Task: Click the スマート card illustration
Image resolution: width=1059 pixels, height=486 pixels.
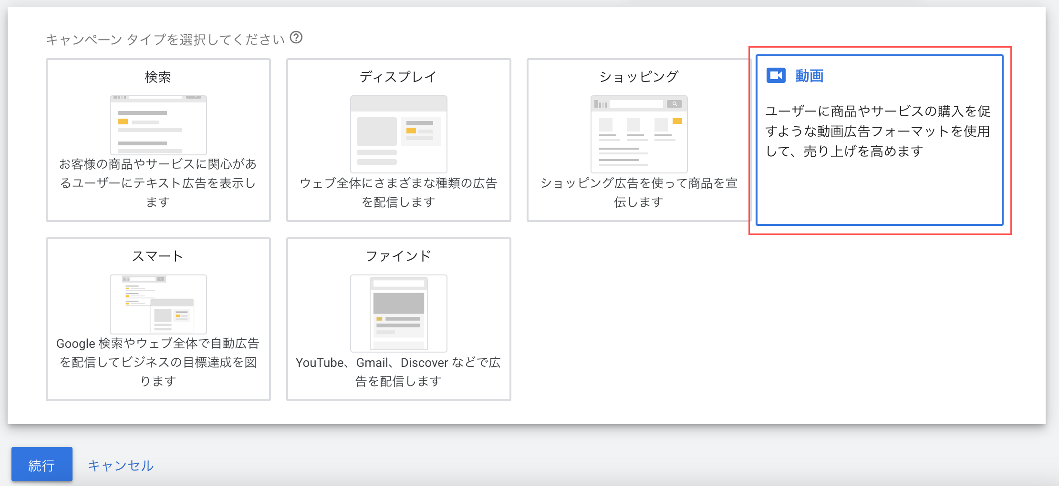Action: click(158, 304)
